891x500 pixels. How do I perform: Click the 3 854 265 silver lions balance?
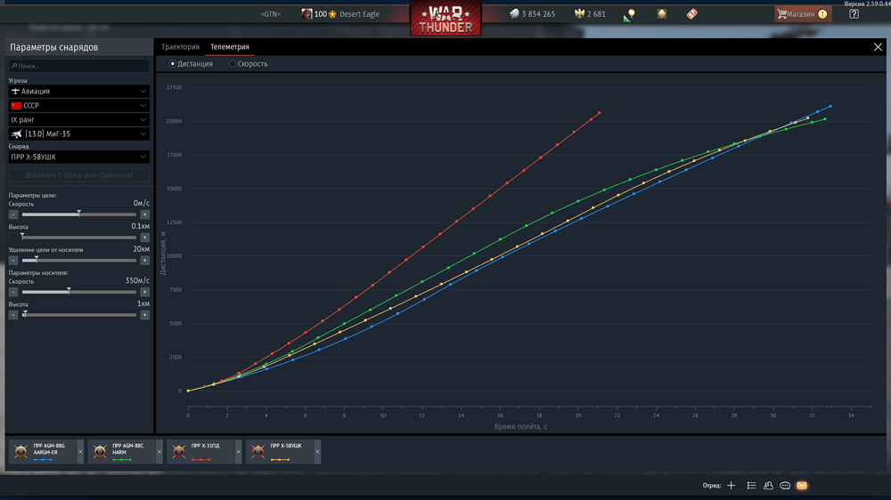click(538, 14)
